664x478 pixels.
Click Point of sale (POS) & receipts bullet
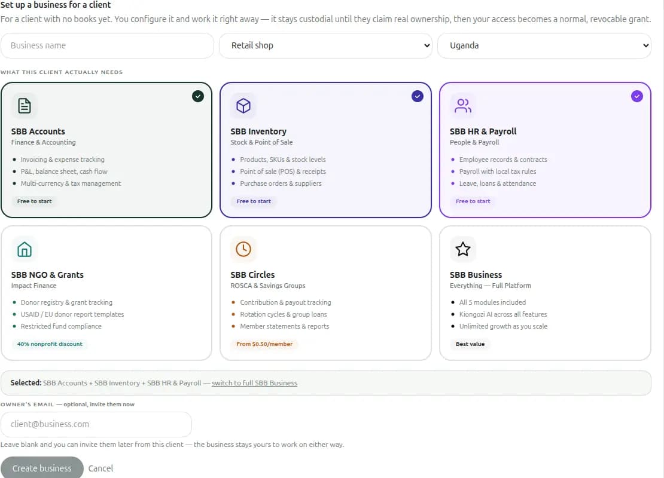283,171
